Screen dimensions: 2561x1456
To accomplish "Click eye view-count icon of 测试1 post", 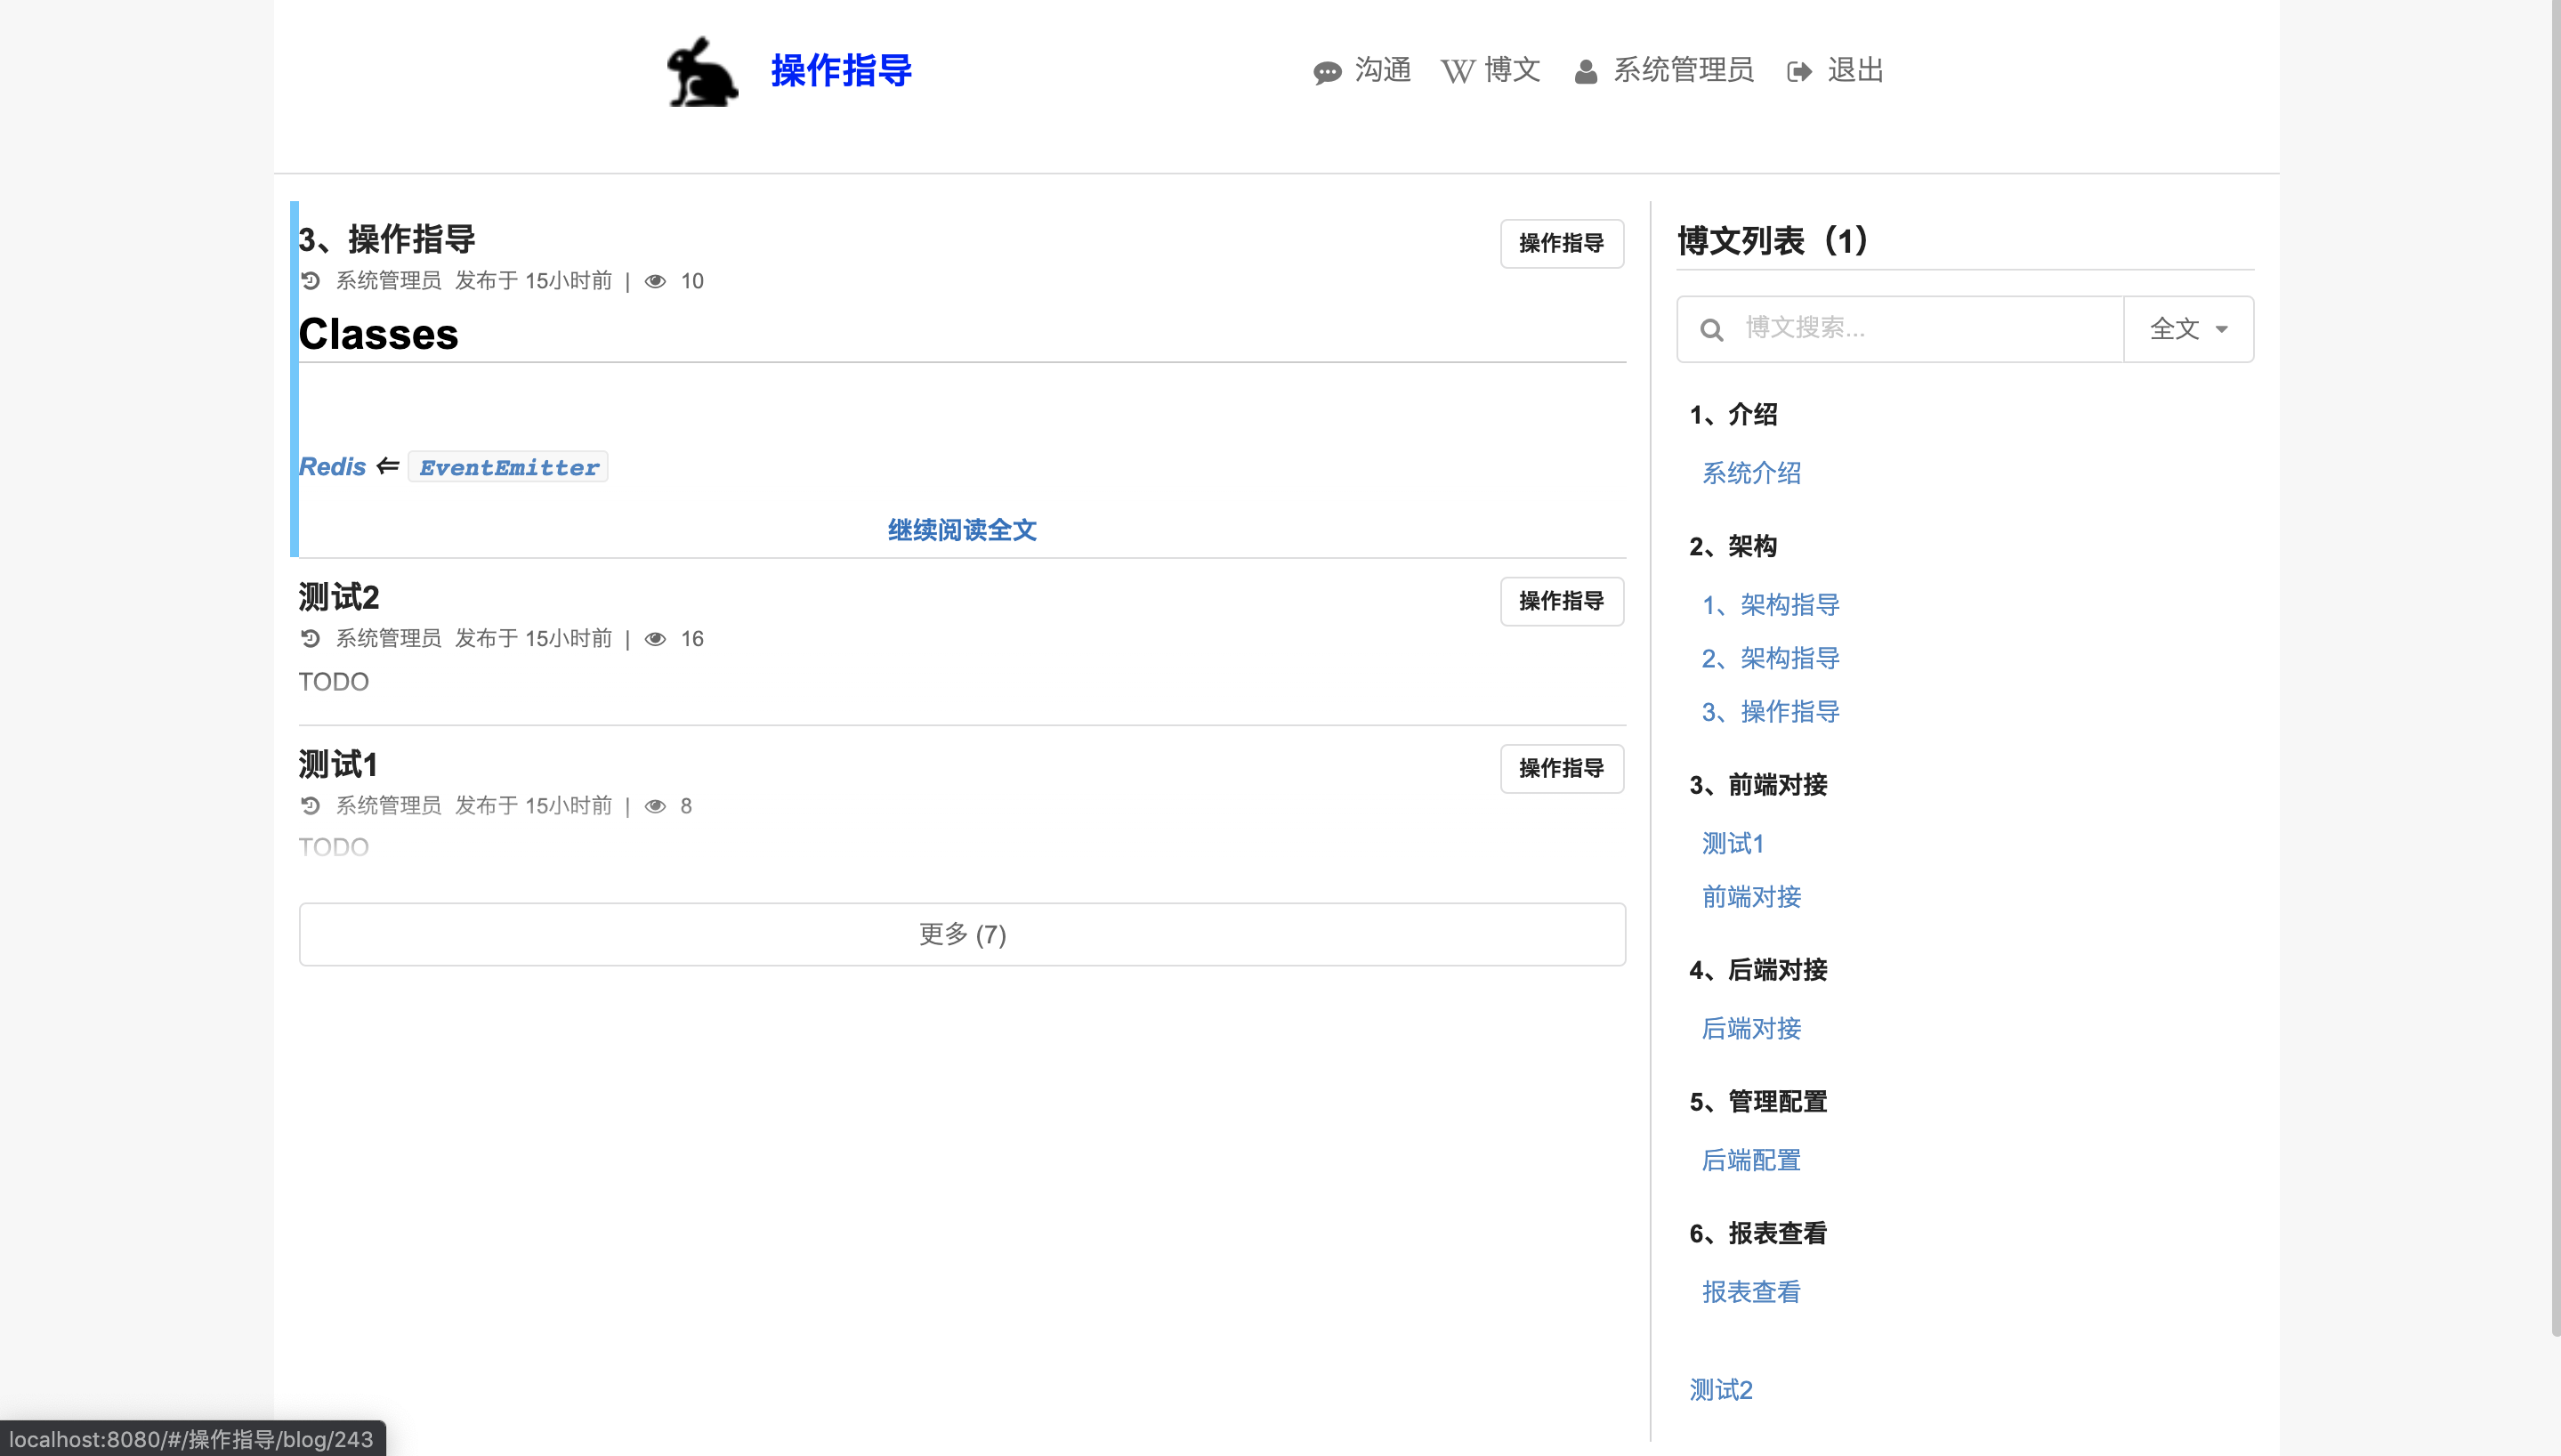I will click(656, 806).
